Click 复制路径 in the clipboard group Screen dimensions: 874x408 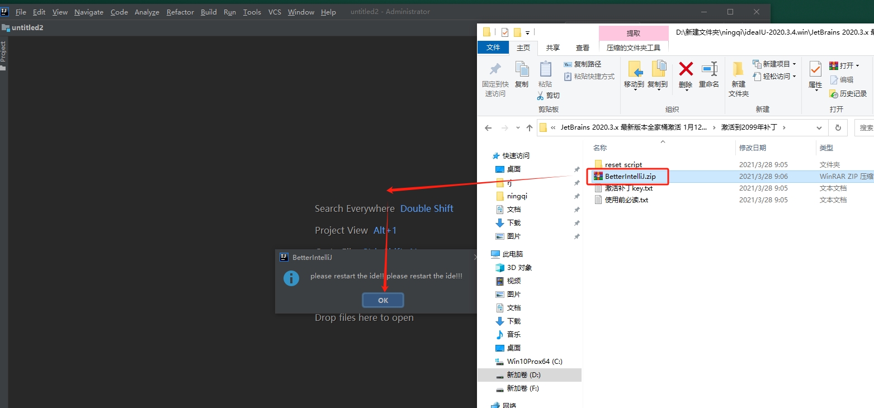pos(582,64)
